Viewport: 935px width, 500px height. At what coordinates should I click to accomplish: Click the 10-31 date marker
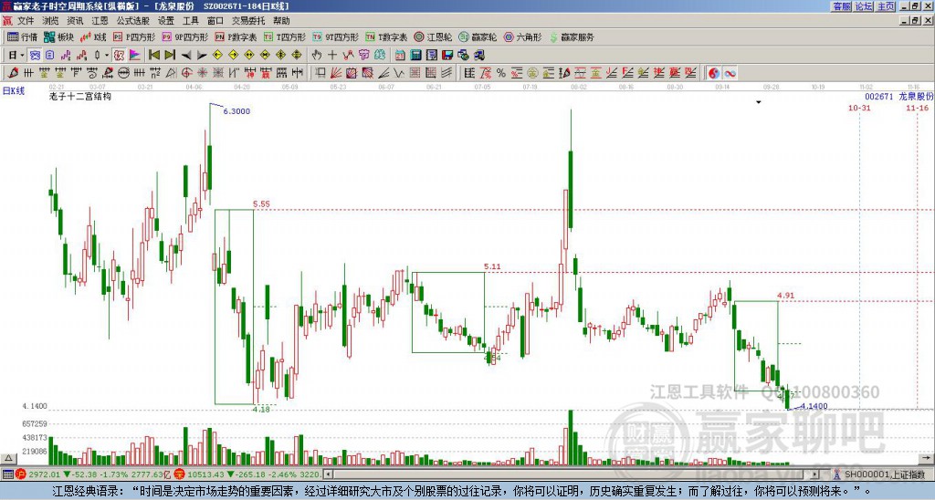859,108
